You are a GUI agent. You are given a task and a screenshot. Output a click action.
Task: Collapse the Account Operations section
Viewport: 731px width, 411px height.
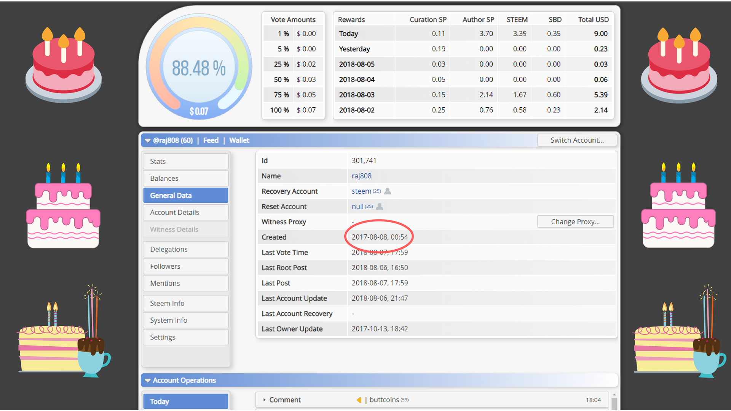[147, 381]
